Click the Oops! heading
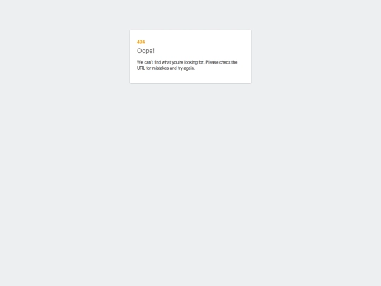 point(145,51)
